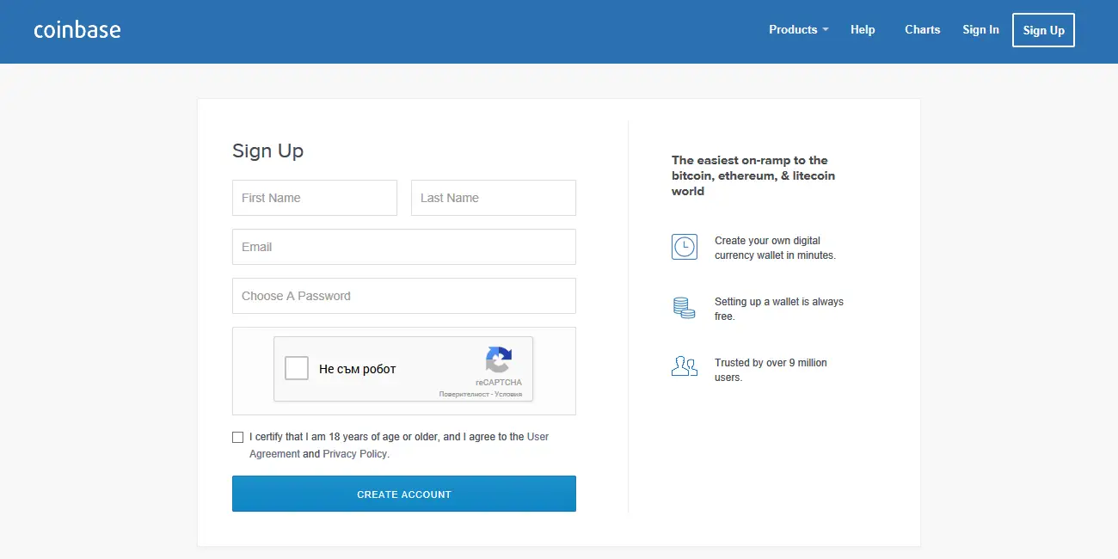Click the reCAPTCHA logo icon
The height and width of the screenshot is (559, 1118).
click(x=499, y=359)
